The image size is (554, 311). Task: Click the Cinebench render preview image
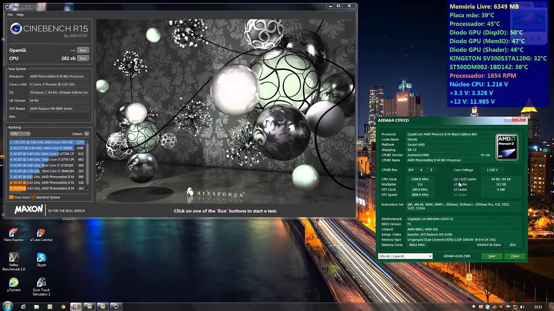225,111
